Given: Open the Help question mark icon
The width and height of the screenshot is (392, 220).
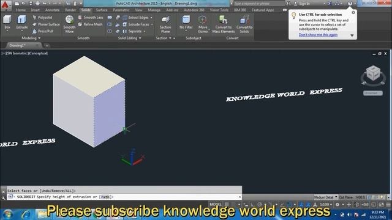Looking at the screenshot, I should coord(350,4).
